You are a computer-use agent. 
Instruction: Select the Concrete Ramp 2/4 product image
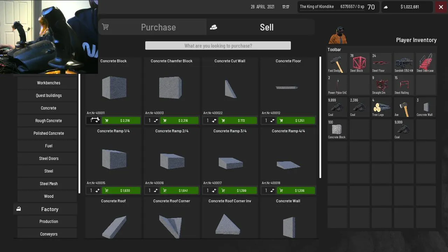pos(172,161)
